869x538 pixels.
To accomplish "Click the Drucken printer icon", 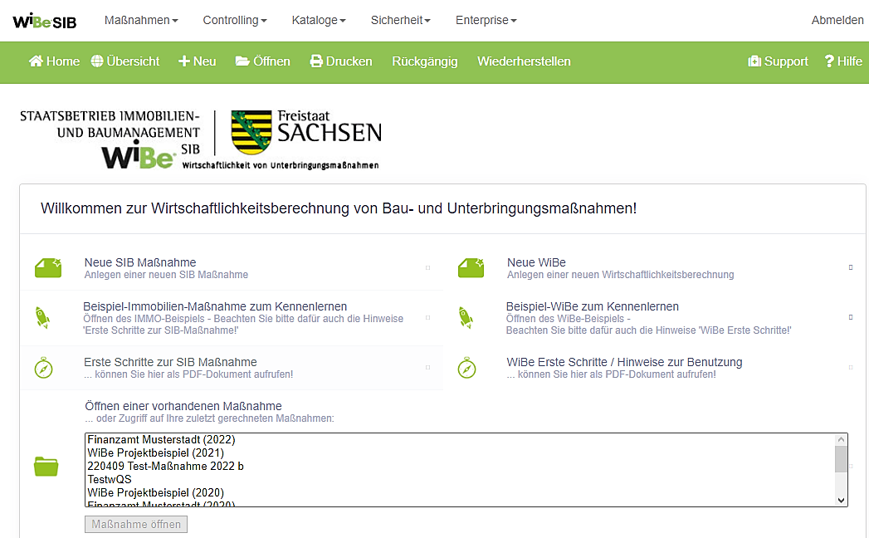I will pos(316,61).
